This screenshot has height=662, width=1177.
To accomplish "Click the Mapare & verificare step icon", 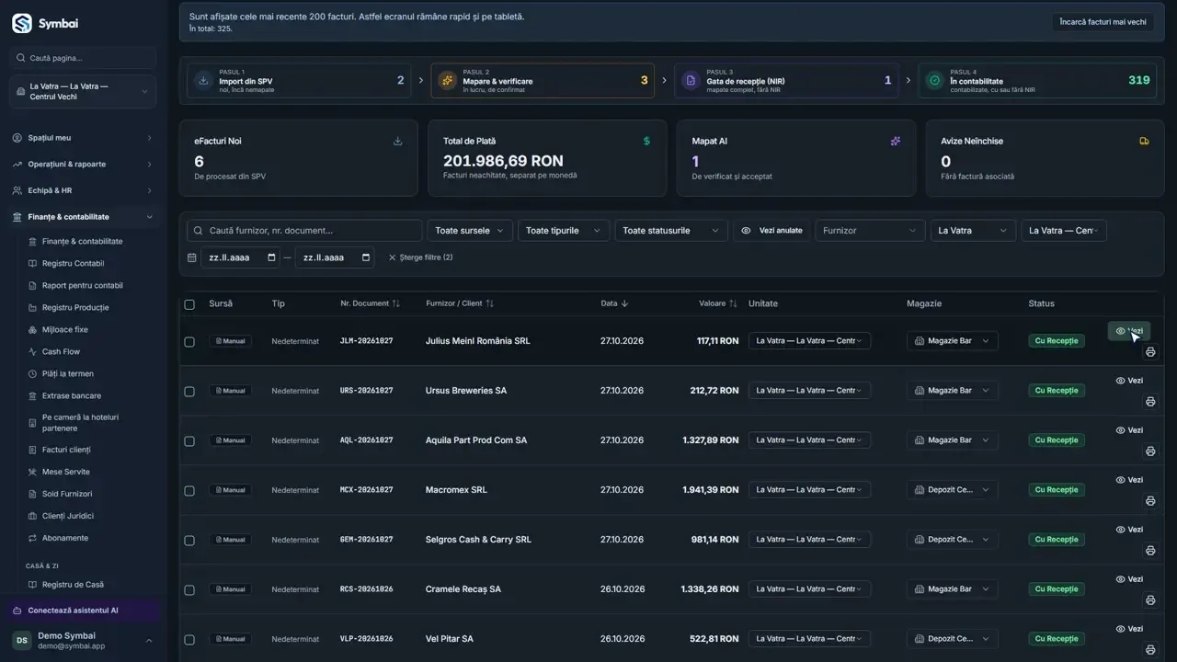I will 447,81.
